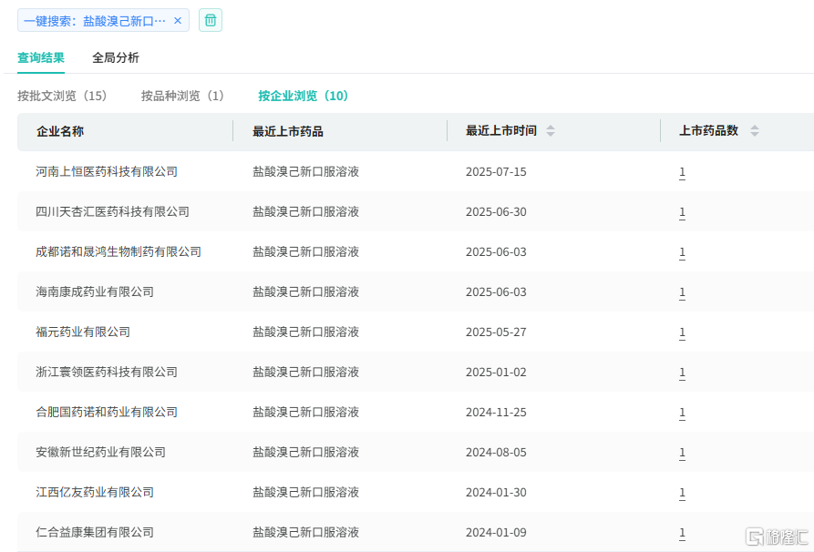Open drug count link for 合肥国药诺和药业有限公司
Image resolution: width=814 pixels, height=552 pixels.
(682, 413)
